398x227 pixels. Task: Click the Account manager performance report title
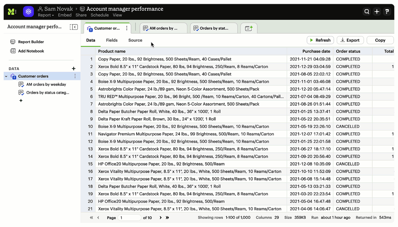125,9
